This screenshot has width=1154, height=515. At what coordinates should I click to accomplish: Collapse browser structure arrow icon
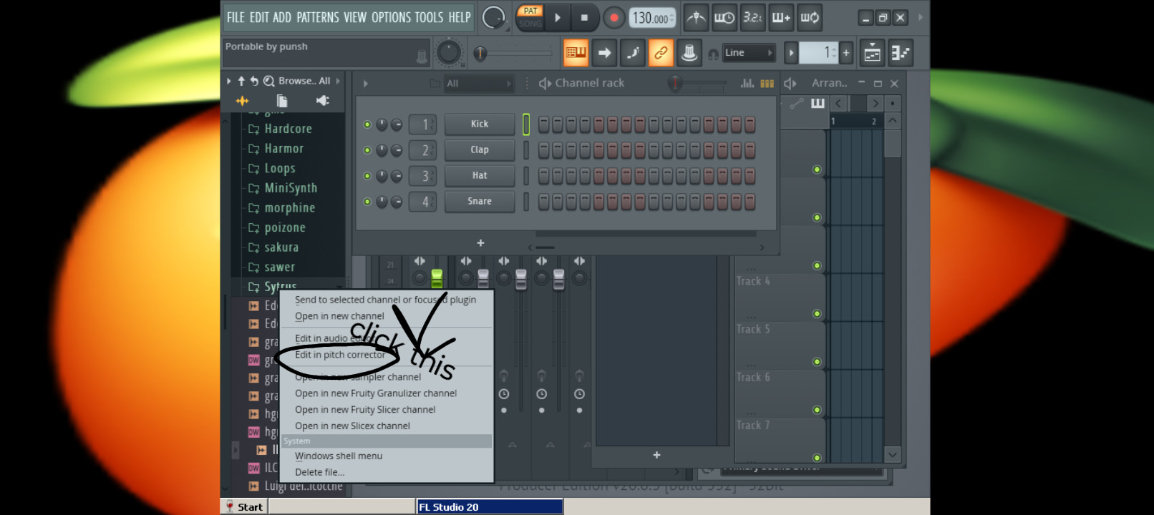point(241,81)
